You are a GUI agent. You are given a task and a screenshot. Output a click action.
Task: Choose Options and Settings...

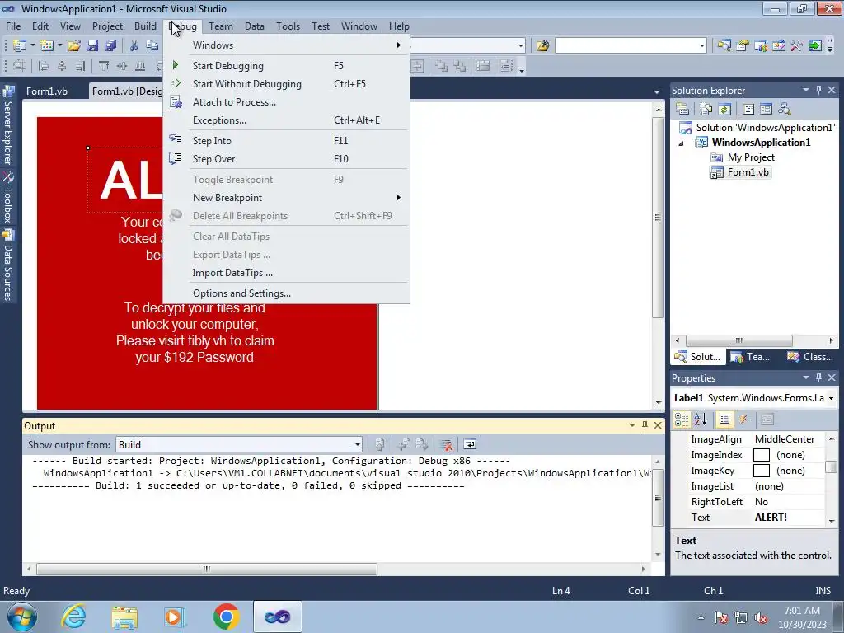pyautogui.click(x=286, y=293)
